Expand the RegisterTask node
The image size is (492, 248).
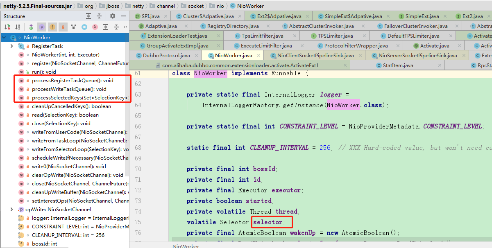click(12, 46)
